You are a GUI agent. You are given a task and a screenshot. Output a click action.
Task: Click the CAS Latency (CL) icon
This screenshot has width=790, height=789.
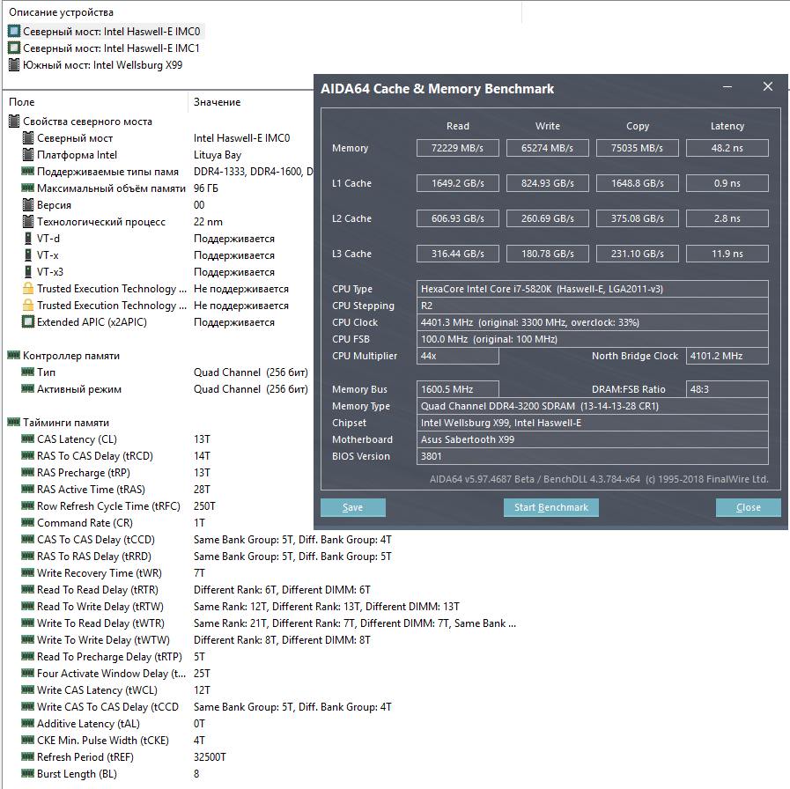[28, 439]
